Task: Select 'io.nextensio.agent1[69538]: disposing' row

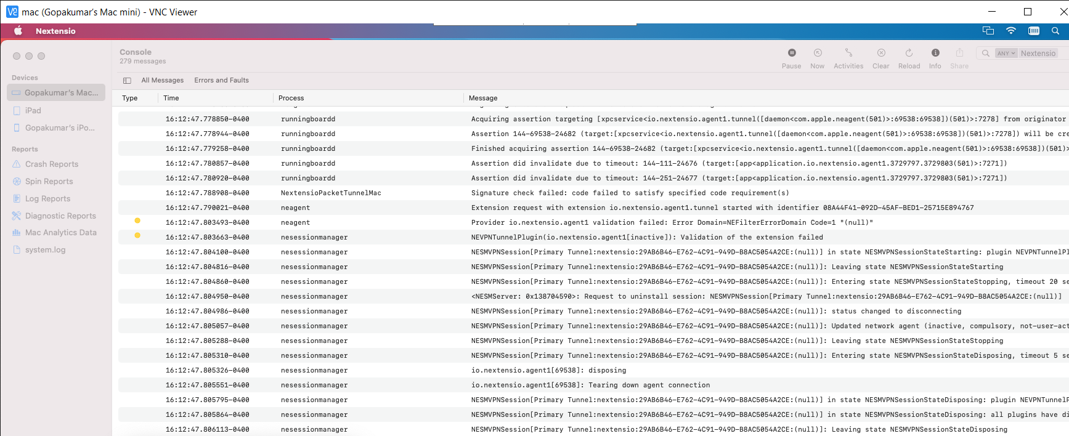Action: point(593,370)
